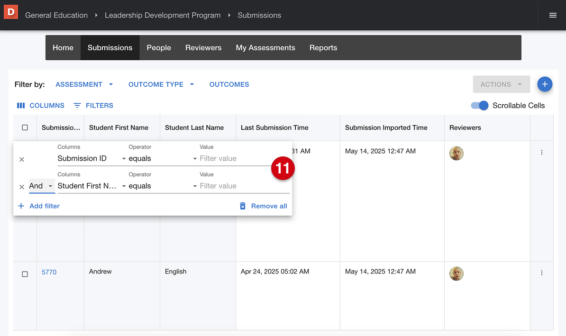Click the Columns grid icon
Viewport: 566px width, 336px height.
21,105
